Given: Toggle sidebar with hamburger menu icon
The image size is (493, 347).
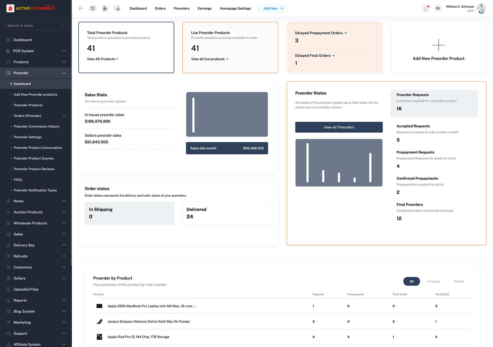Looking at the screenshot, I should (80, 8).
